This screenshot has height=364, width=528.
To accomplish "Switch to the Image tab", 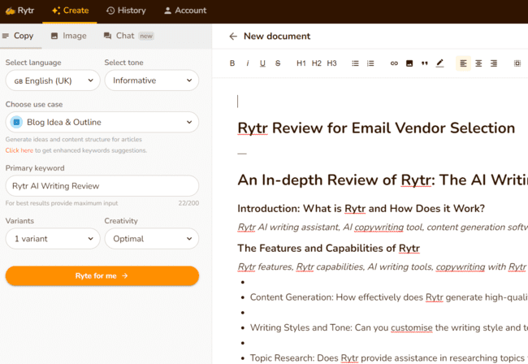I will pos(68,36).
